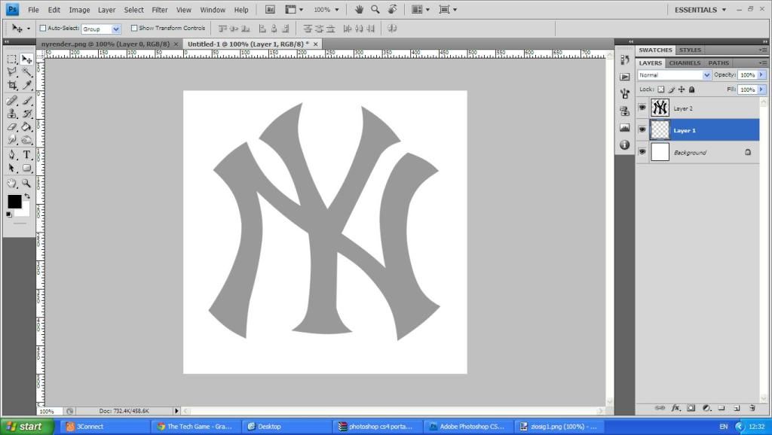Toggle lock all
772x435 pixels.
pyautogui.click(x=692, y=90)
